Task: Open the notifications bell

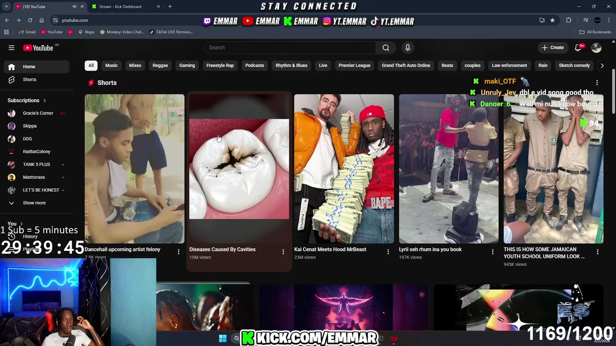Action: tap(578, 48)
